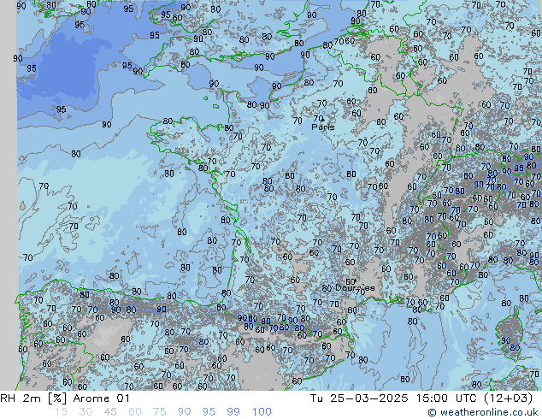Click the weatheronline.co.uk copyright text
This screenshot has height=419, width=542.
click(483, 412)
